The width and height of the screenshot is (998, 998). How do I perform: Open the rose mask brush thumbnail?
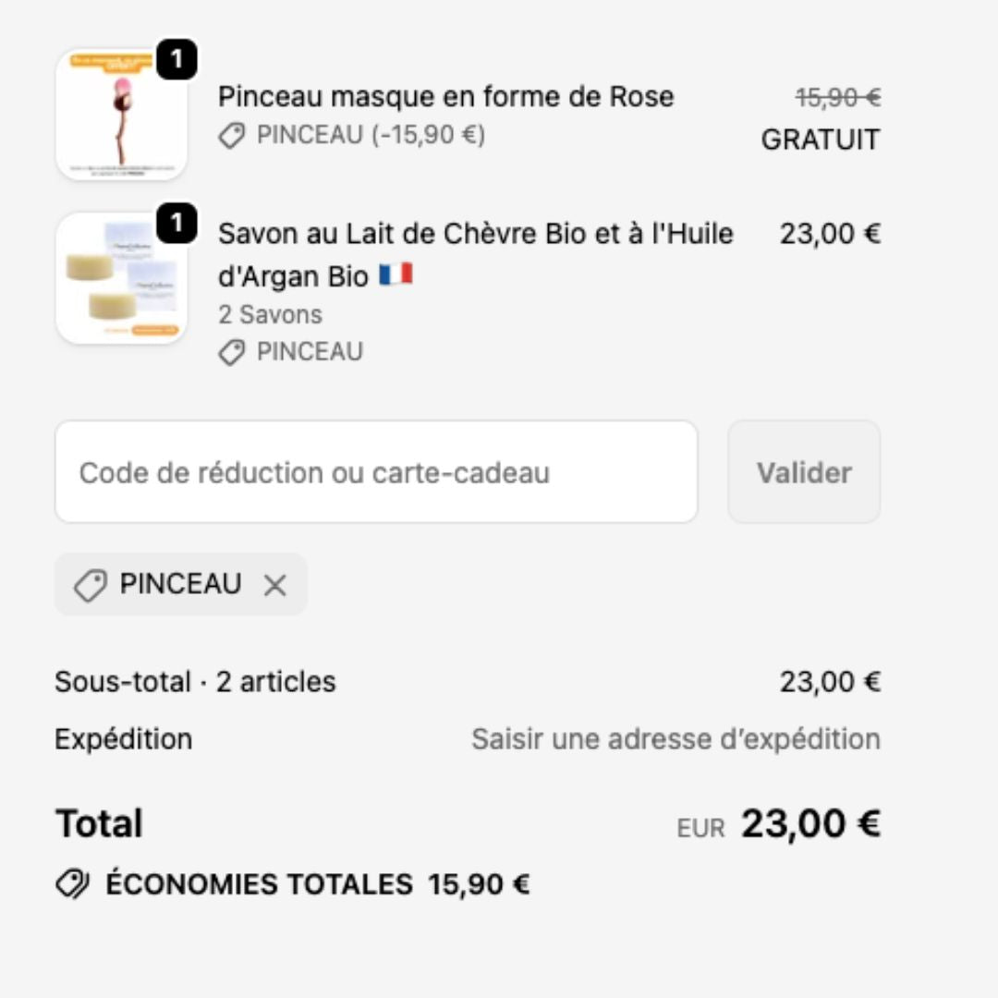coord(121,115)
